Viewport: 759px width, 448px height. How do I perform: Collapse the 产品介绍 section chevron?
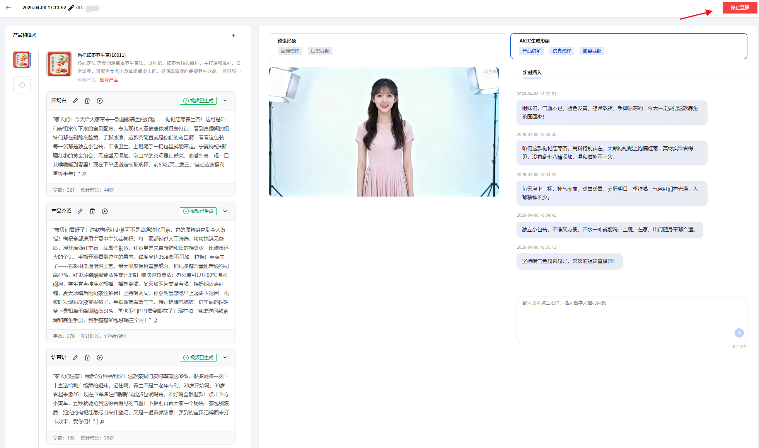coord(225,211)
